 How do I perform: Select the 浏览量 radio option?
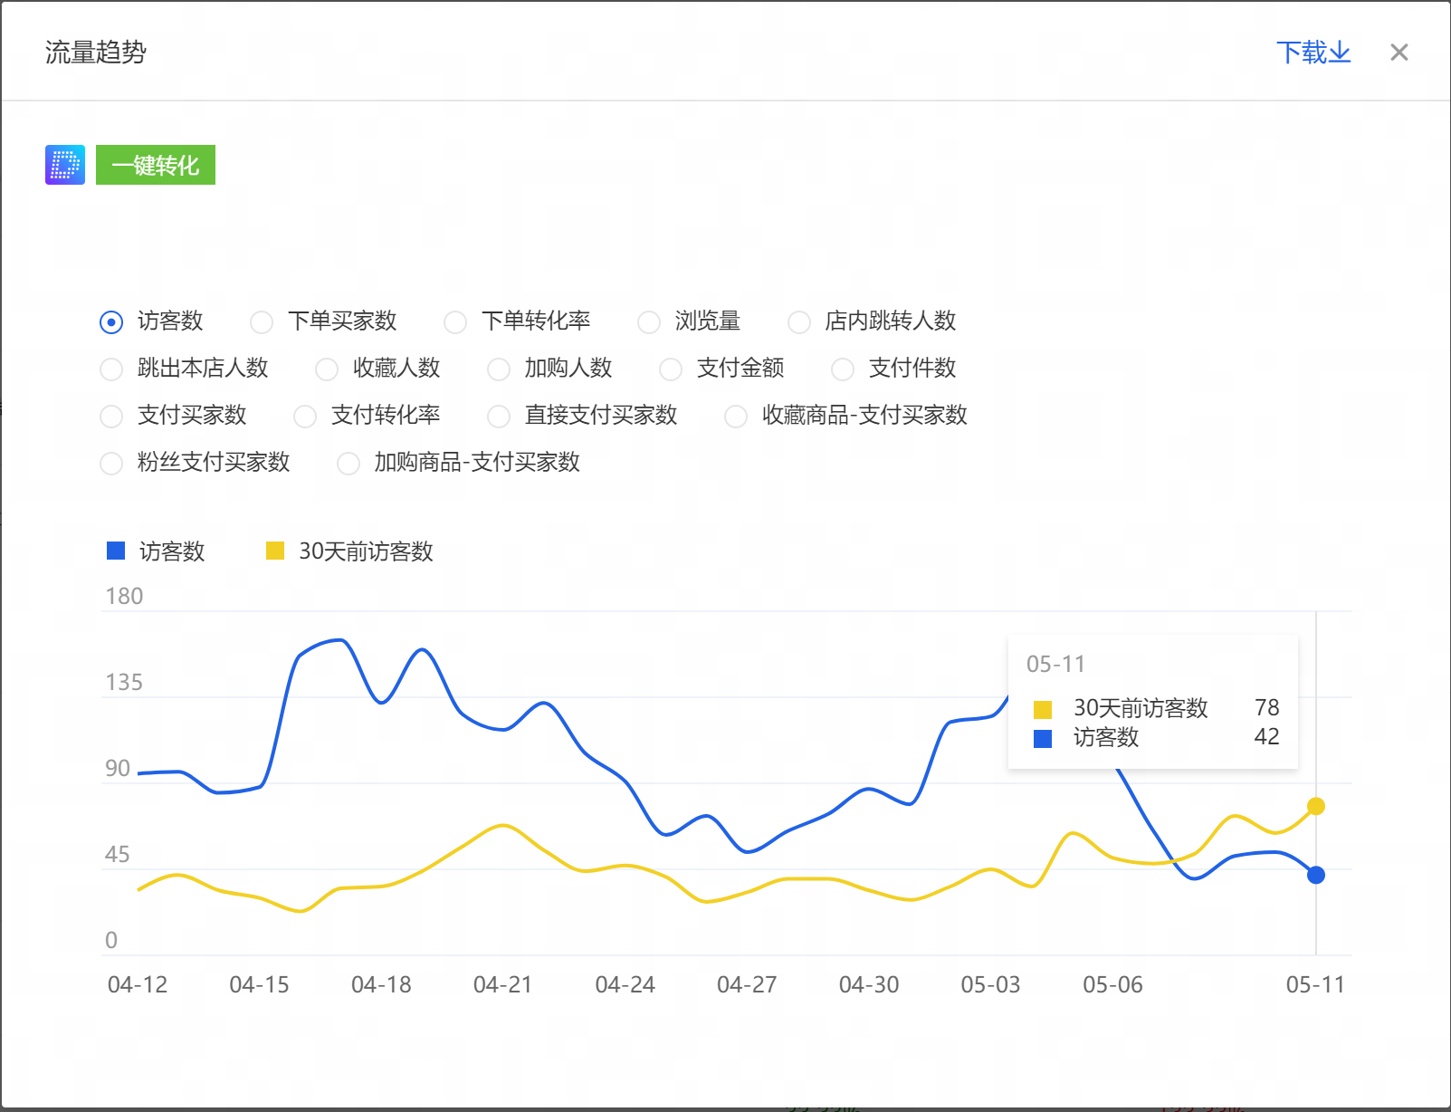point(649,321)
